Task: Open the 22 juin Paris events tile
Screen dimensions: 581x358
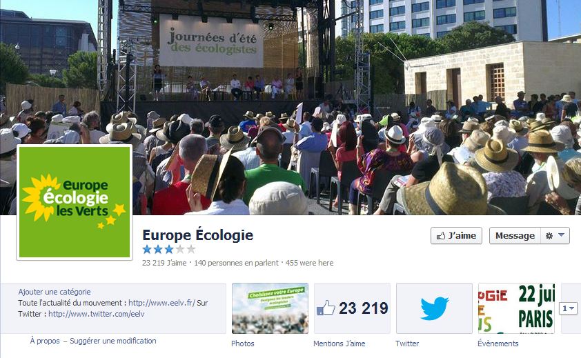Action: point(516,308)
